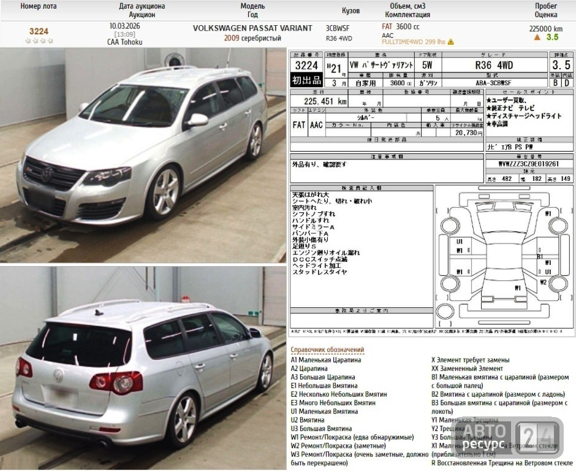
Task: Click 'W2 Ремонт/Покраска (заметные)' legend entry
Action: pyautogui.click(x=338, y=446)
